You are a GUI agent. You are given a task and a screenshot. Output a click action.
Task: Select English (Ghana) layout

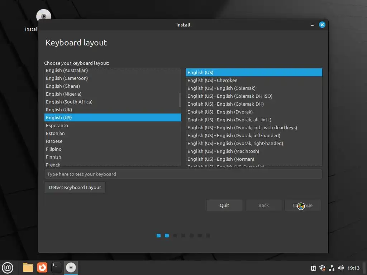[x=113, y=86]
